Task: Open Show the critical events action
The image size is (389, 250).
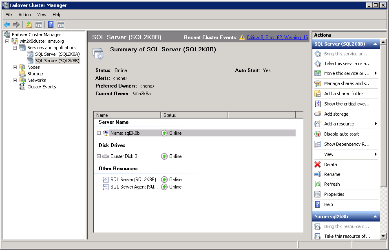Action: [349, 104]
